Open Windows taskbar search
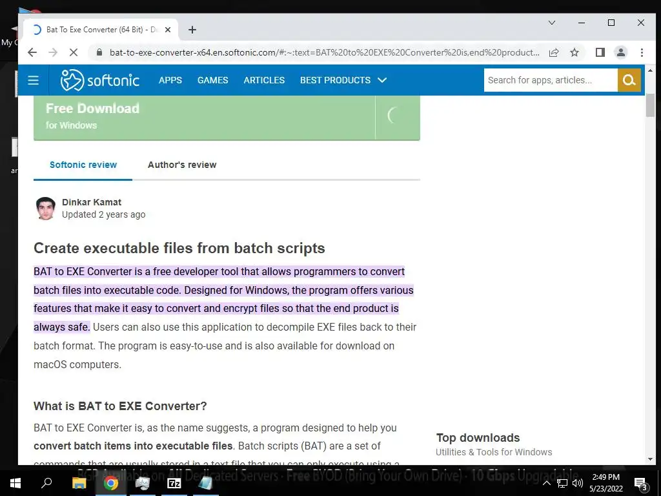Viewport: 661px width, 496px height. coord(46,483)
